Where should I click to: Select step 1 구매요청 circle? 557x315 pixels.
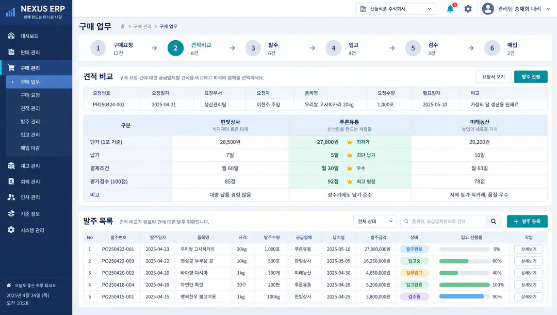(98, 48)
